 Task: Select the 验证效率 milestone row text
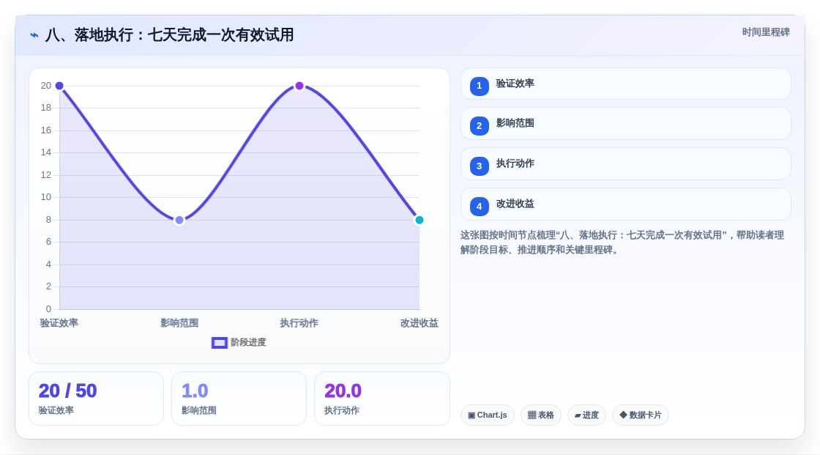pyautogui.click(x=515, y=84)
